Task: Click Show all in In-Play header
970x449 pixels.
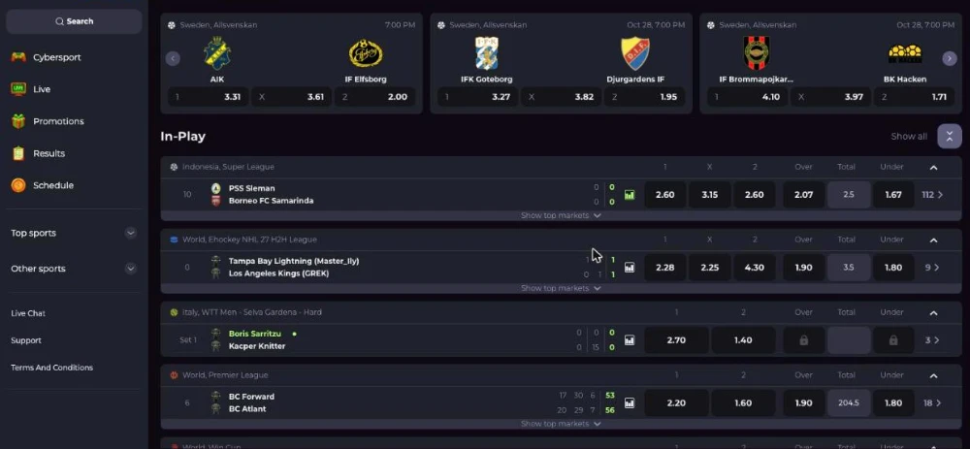Action: tap(909, 136)
